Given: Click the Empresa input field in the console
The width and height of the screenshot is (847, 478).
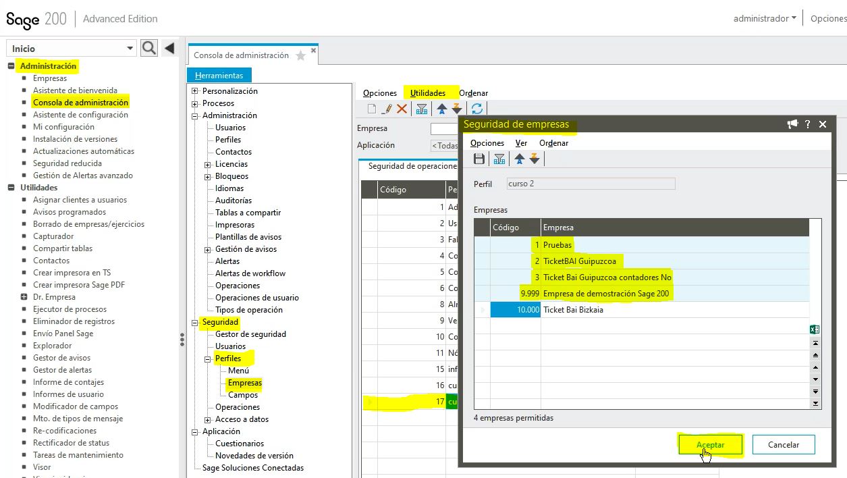Looking at the screenshot, I should point(444,128).
